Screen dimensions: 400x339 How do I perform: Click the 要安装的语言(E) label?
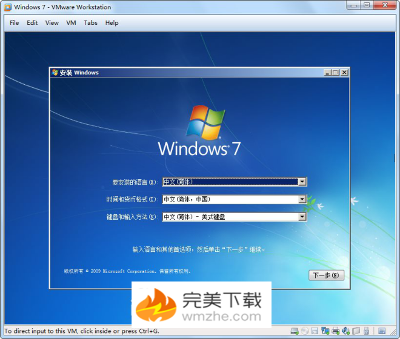point(135,182)
